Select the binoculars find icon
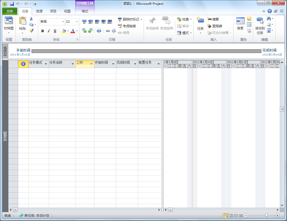Viewport: 287px width, 221px height. [x=269, y=19]
